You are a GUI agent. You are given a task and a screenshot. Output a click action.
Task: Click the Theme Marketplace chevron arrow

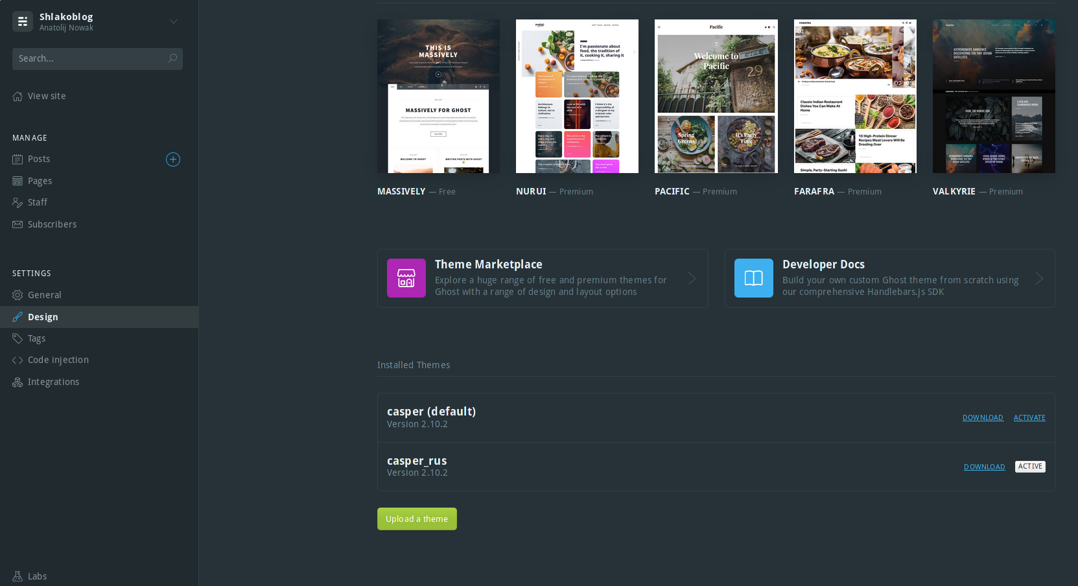pos(692,278)
